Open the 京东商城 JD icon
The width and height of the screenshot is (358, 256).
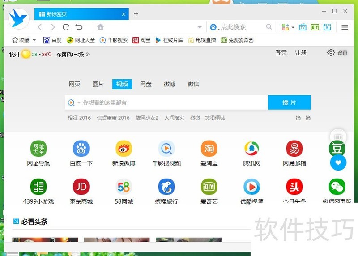pos(81,187)
